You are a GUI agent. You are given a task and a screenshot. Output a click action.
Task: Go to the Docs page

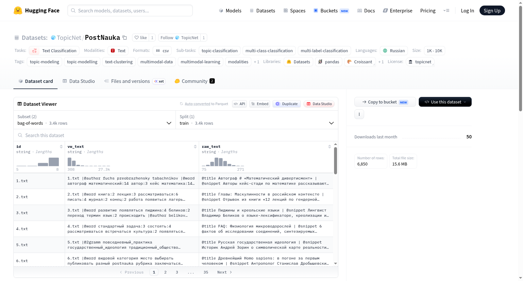coord(366,10)
